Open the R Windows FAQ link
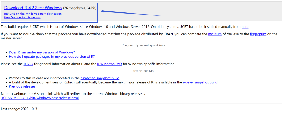This screenshot has width=282, height=121. tap(109, 64)
